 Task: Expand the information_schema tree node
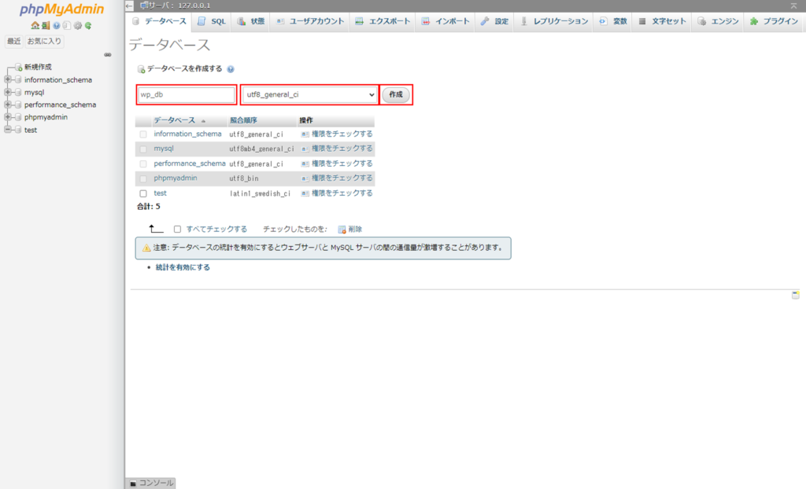[x=7, y=79]
